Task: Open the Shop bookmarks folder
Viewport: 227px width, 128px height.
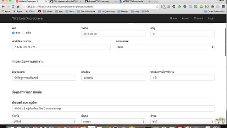Action: coord(70,11)
